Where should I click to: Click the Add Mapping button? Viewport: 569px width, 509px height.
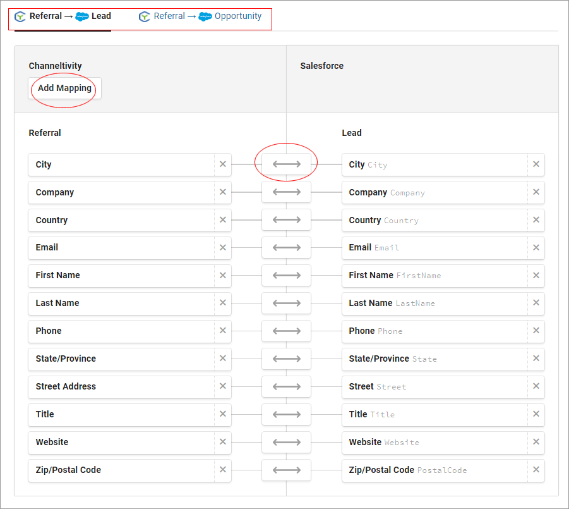click(x=64, y=89)
